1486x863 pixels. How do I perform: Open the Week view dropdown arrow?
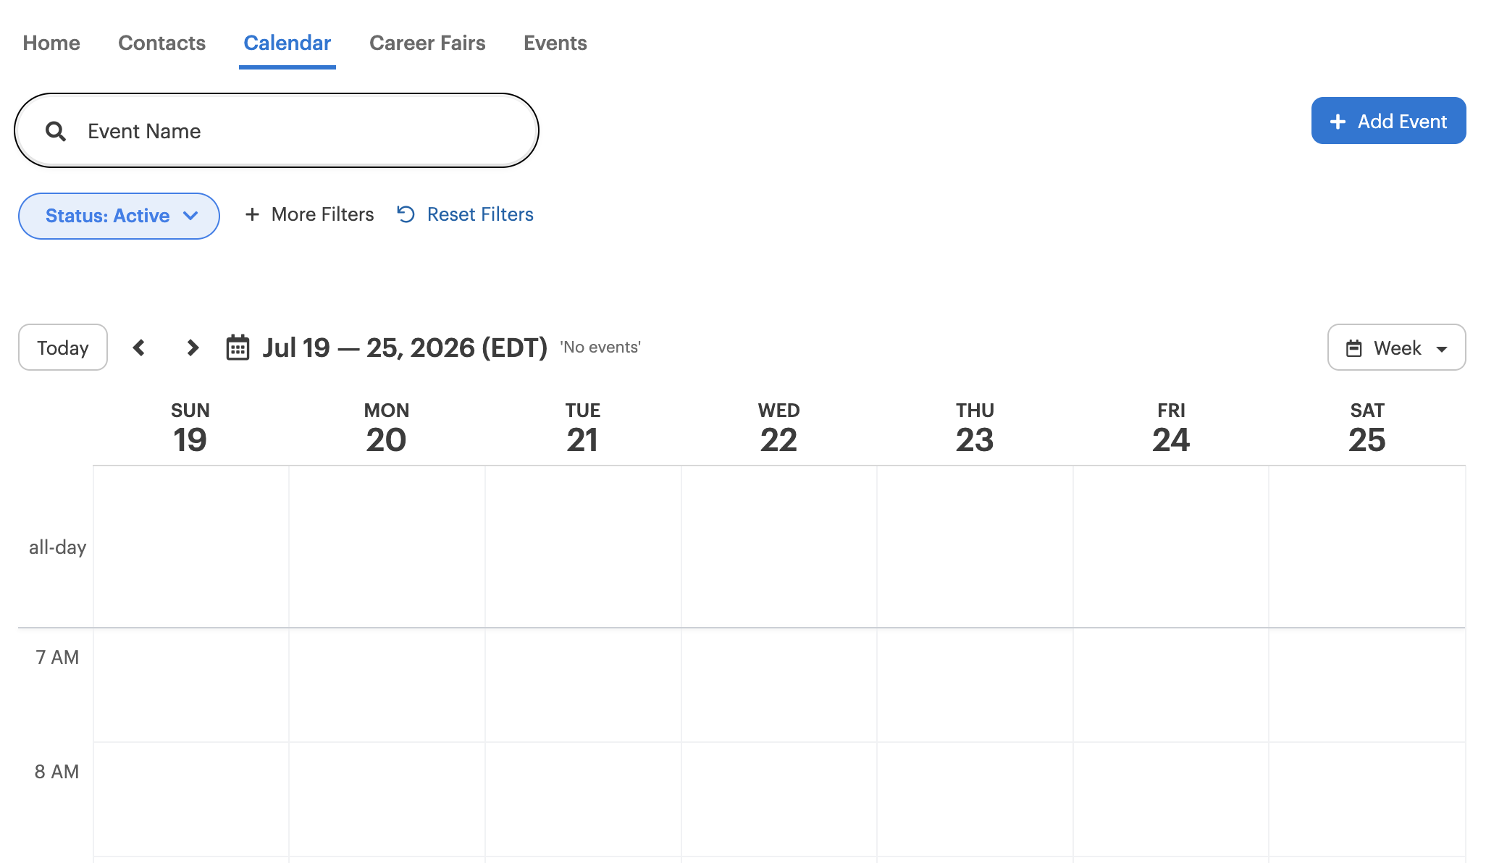point(1441,349)
